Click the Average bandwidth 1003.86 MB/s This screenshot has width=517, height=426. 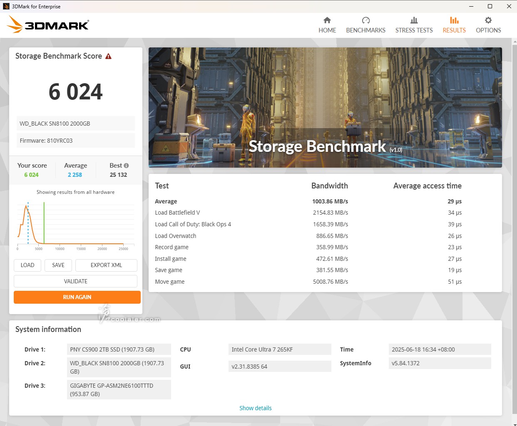(x=330, y=201)
